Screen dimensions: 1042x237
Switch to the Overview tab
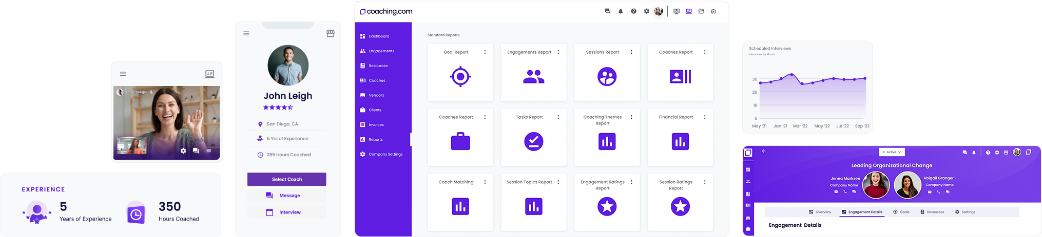820,212
